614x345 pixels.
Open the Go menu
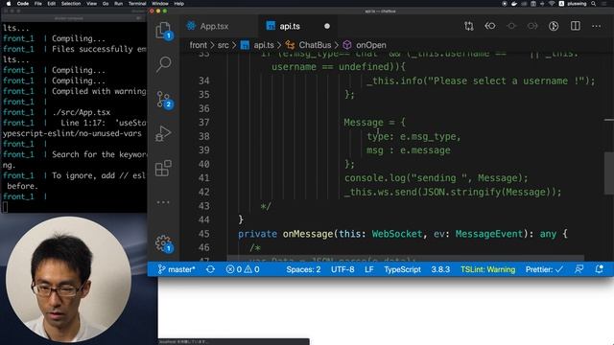point(106,4)
